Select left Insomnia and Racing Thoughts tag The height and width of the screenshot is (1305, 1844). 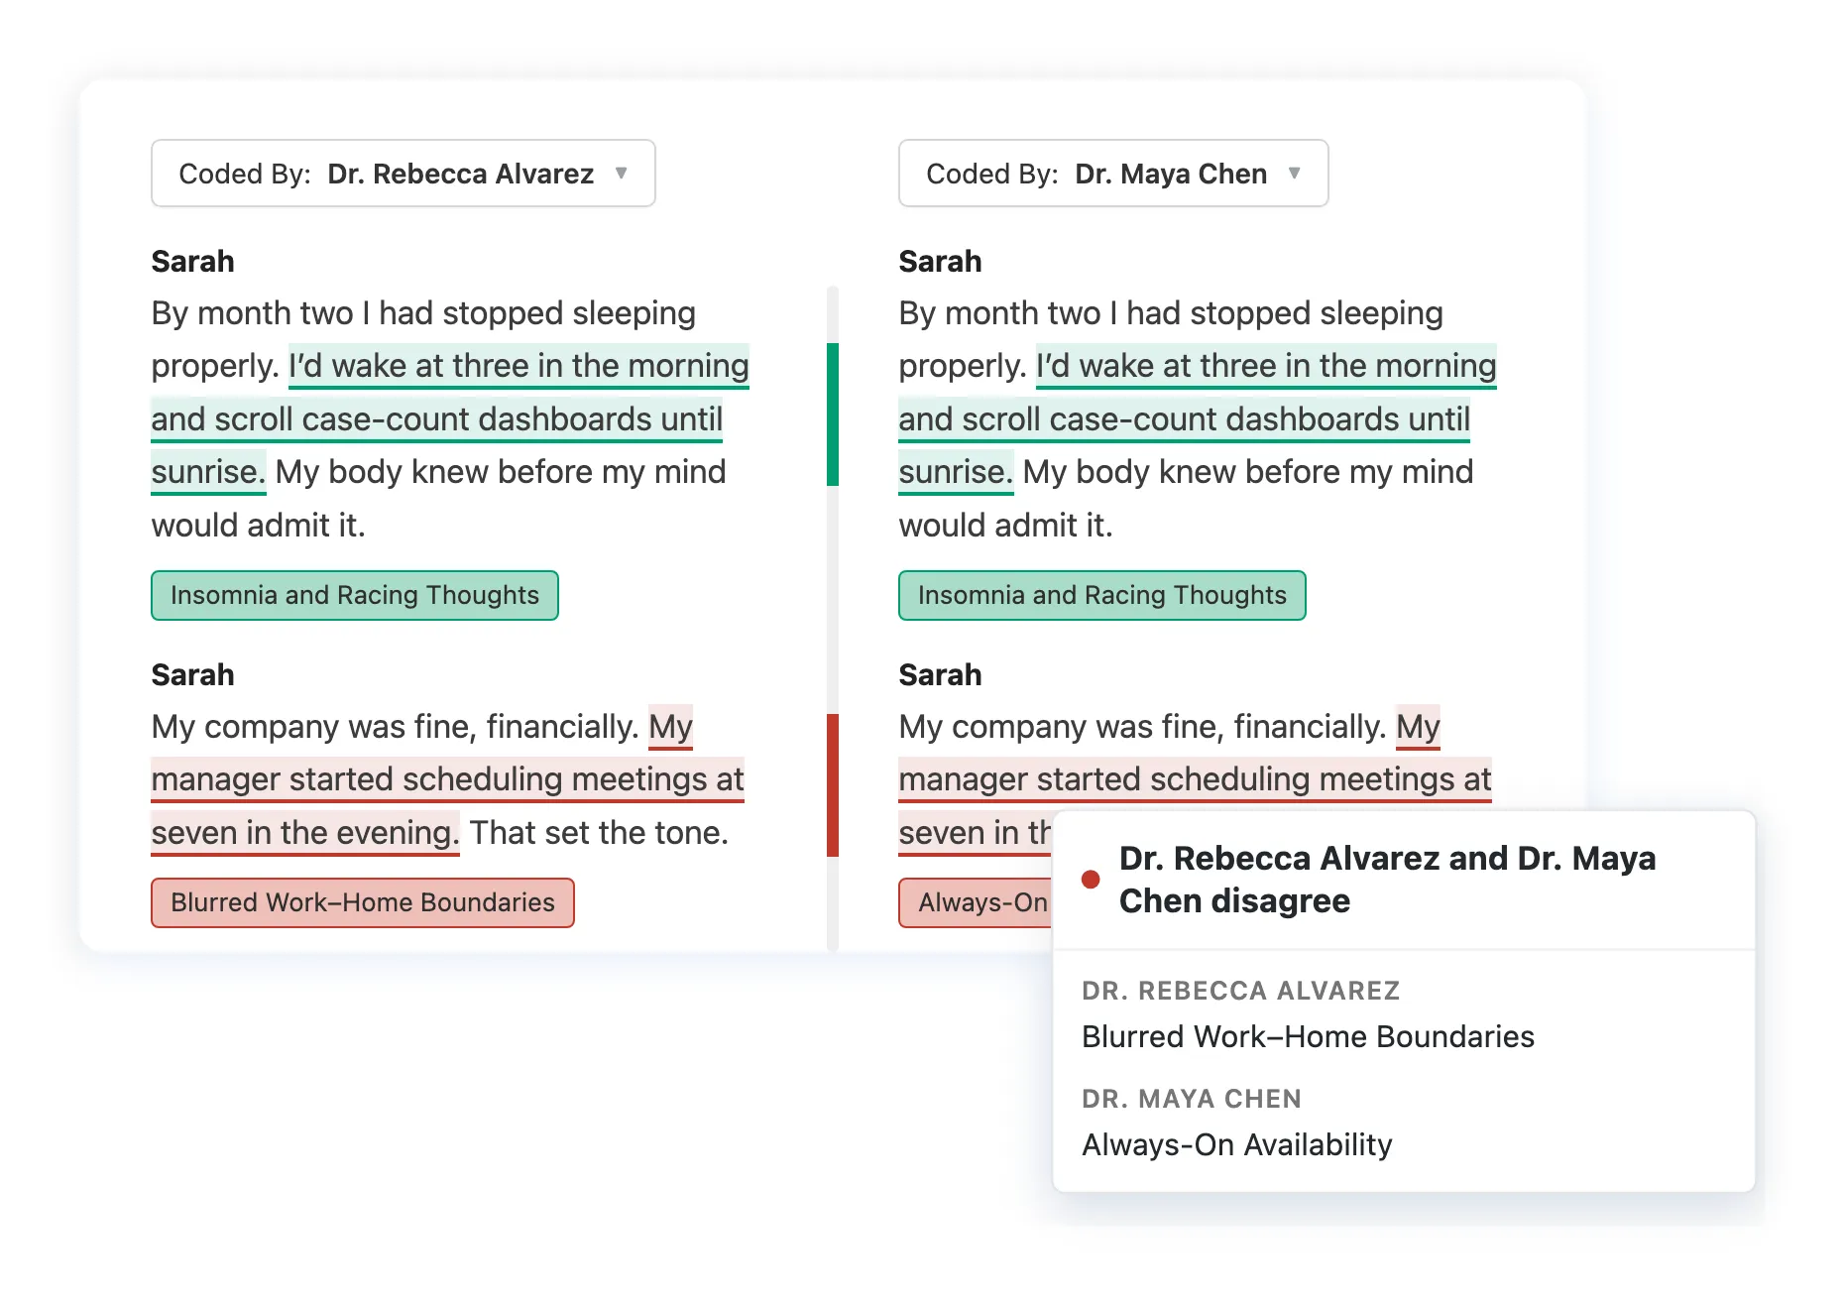pyautogui.click(x=355, y=596)
